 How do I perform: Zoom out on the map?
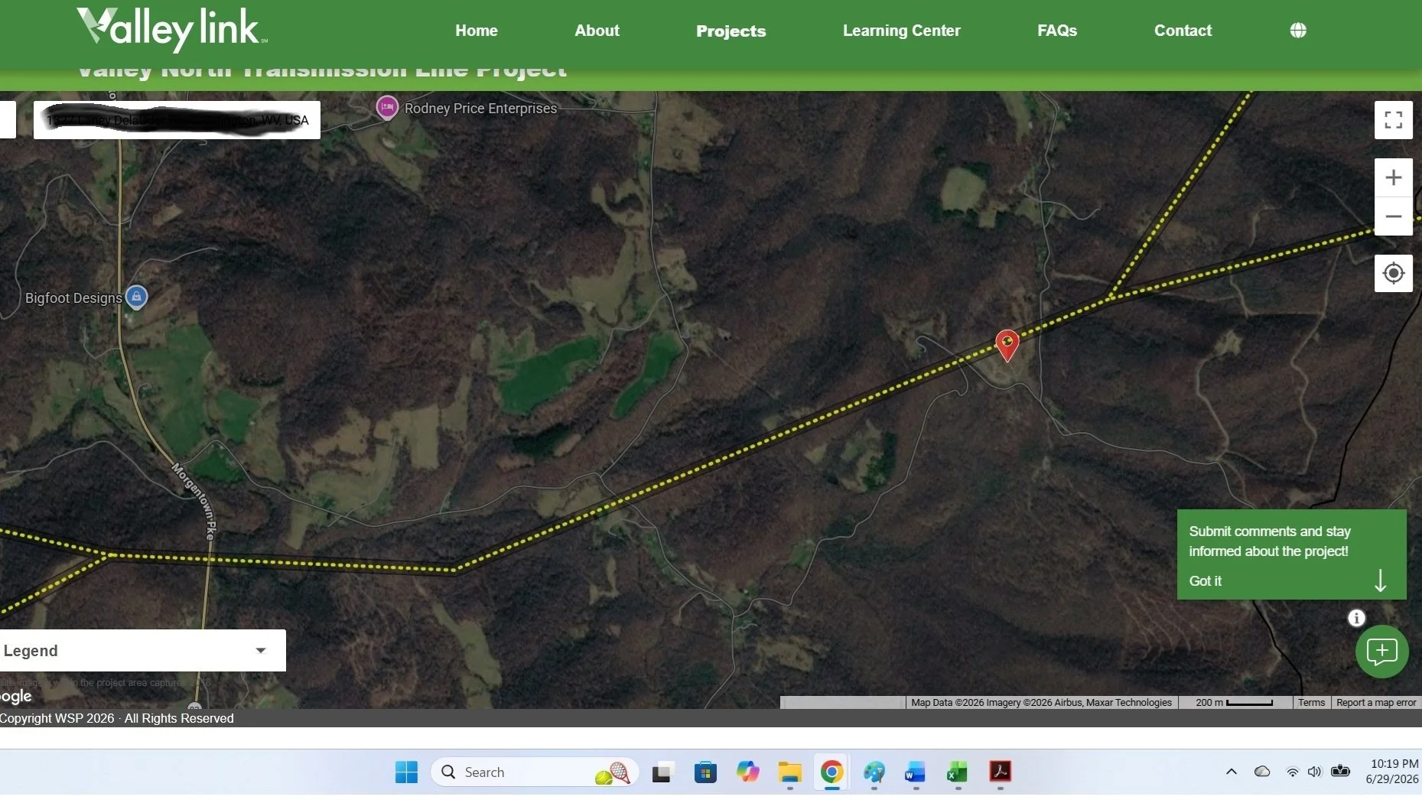(1393, 216)
